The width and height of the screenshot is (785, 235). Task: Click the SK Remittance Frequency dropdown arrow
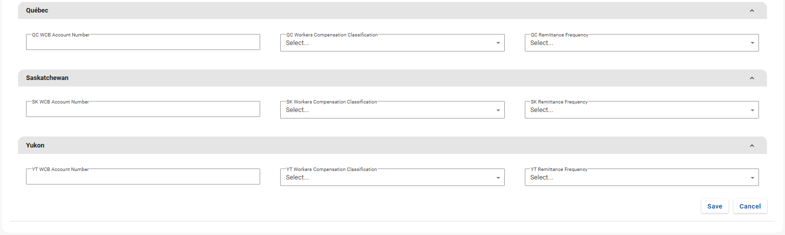[752, 110]
